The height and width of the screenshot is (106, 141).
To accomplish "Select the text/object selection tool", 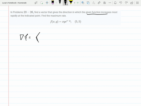I will click(36, 3).
